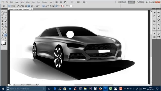Enable Shape Layers mode in options bar
Screen dimensions: 161x91
(x=9, y=6)
